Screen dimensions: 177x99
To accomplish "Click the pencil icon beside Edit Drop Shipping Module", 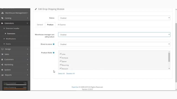I will [x=36, y=9].
